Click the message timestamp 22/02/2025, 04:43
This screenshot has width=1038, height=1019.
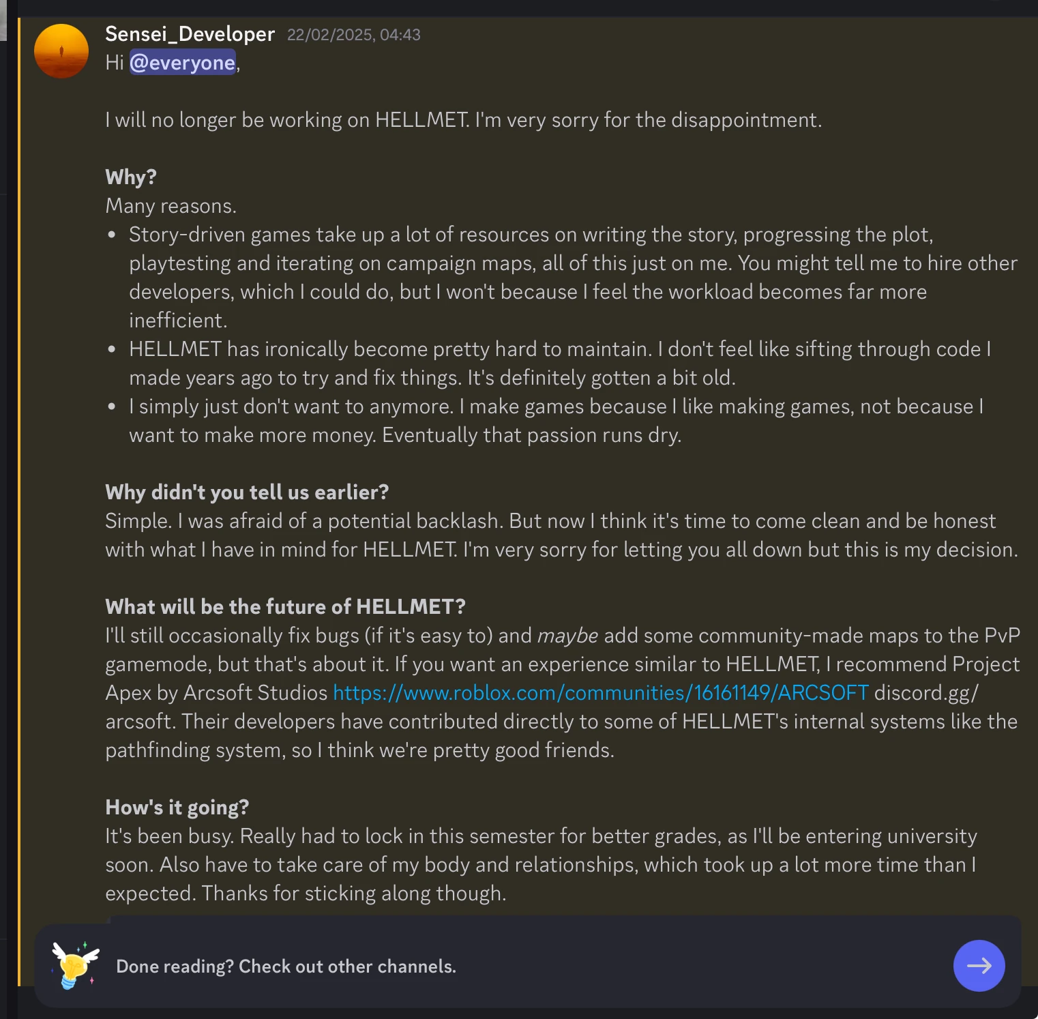coord(353,35)
